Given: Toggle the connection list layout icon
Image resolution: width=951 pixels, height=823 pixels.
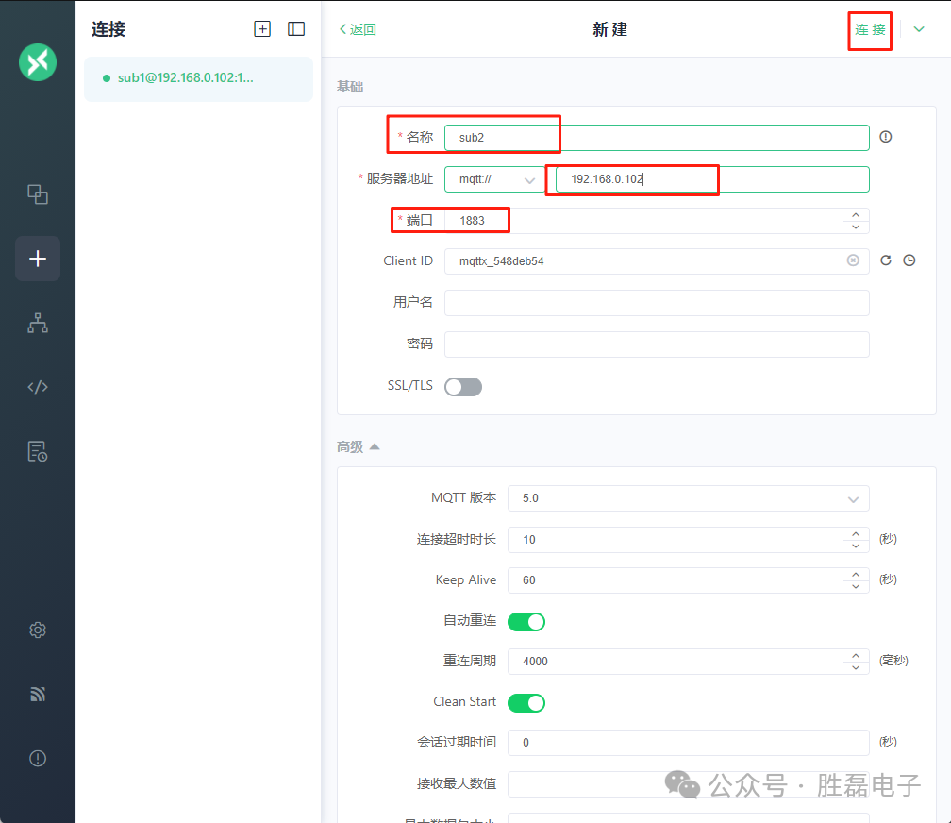Looking at the screenshot, I should 296,28.
